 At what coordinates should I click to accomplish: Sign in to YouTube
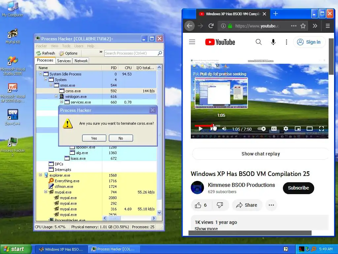click(309, 42)
